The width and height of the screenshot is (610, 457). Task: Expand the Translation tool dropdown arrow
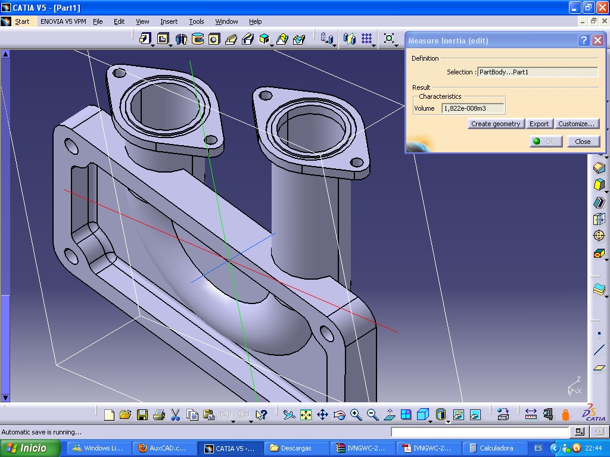pyautogui.click(x=335, y=45)
